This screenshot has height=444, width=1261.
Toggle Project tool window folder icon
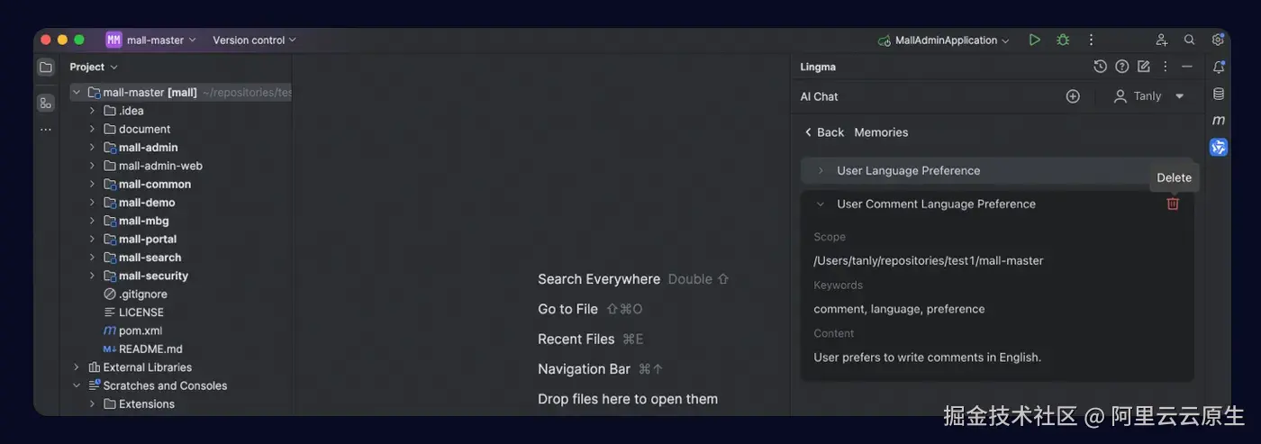click(46, 67)
